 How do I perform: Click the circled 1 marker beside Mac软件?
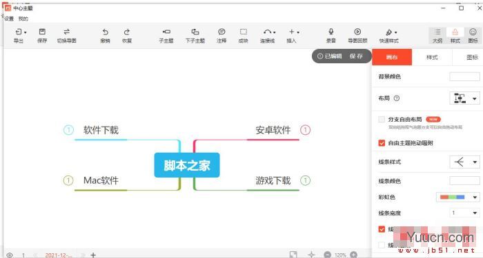(x=68, y=180)
